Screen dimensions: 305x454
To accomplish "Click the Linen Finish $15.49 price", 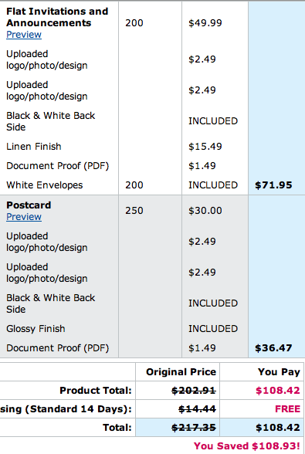I will pyautogui.click(x=205, y=147).
